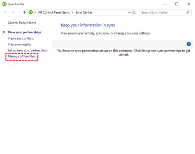Open the recent locations dropdown arrow
This screenshot has width=195, height=154.
19,12
